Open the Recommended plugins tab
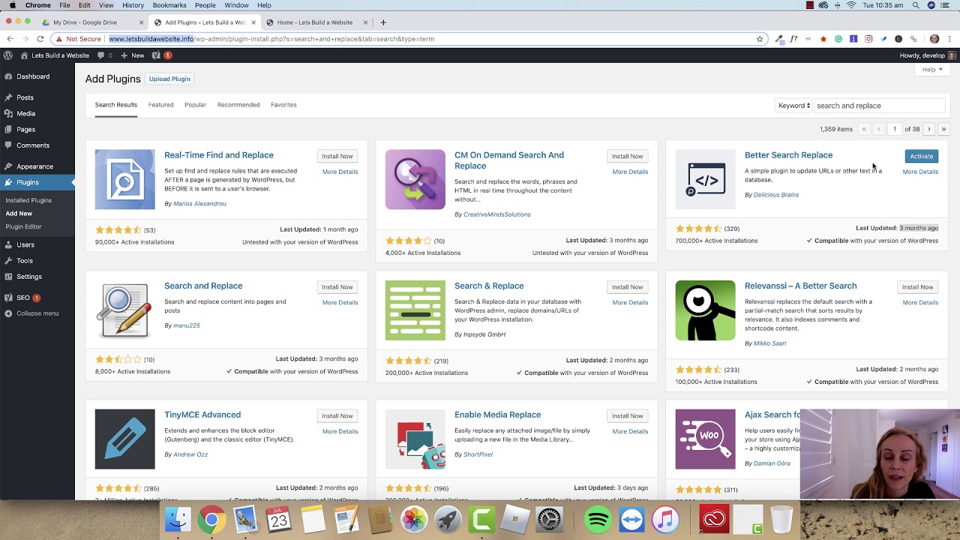The height and width of the screenshot is (540, 960). click(238, 105)
